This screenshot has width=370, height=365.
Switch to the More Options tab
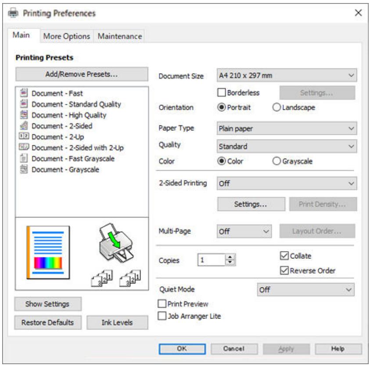(67, 36)
